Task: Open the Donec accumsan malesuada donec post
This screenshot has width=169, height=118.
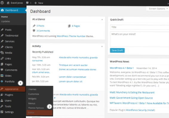Action: [x=78, y=69]
